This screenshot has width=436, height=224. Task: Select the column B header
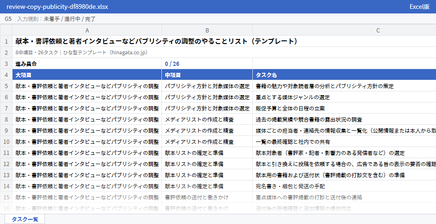(207, 30)
